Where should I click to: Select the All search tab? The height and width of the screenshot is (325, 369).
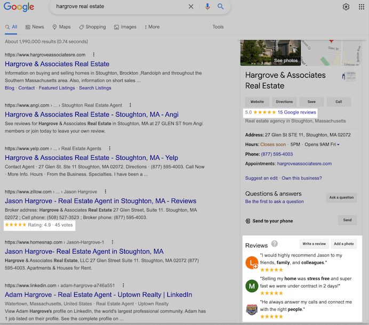point(11,27)
